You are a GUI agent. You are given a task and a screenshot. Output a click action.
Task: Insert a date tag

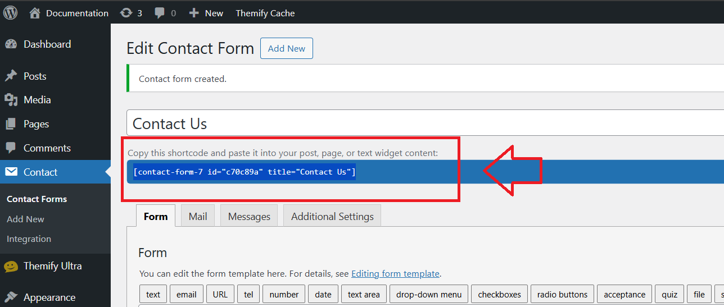323,294
